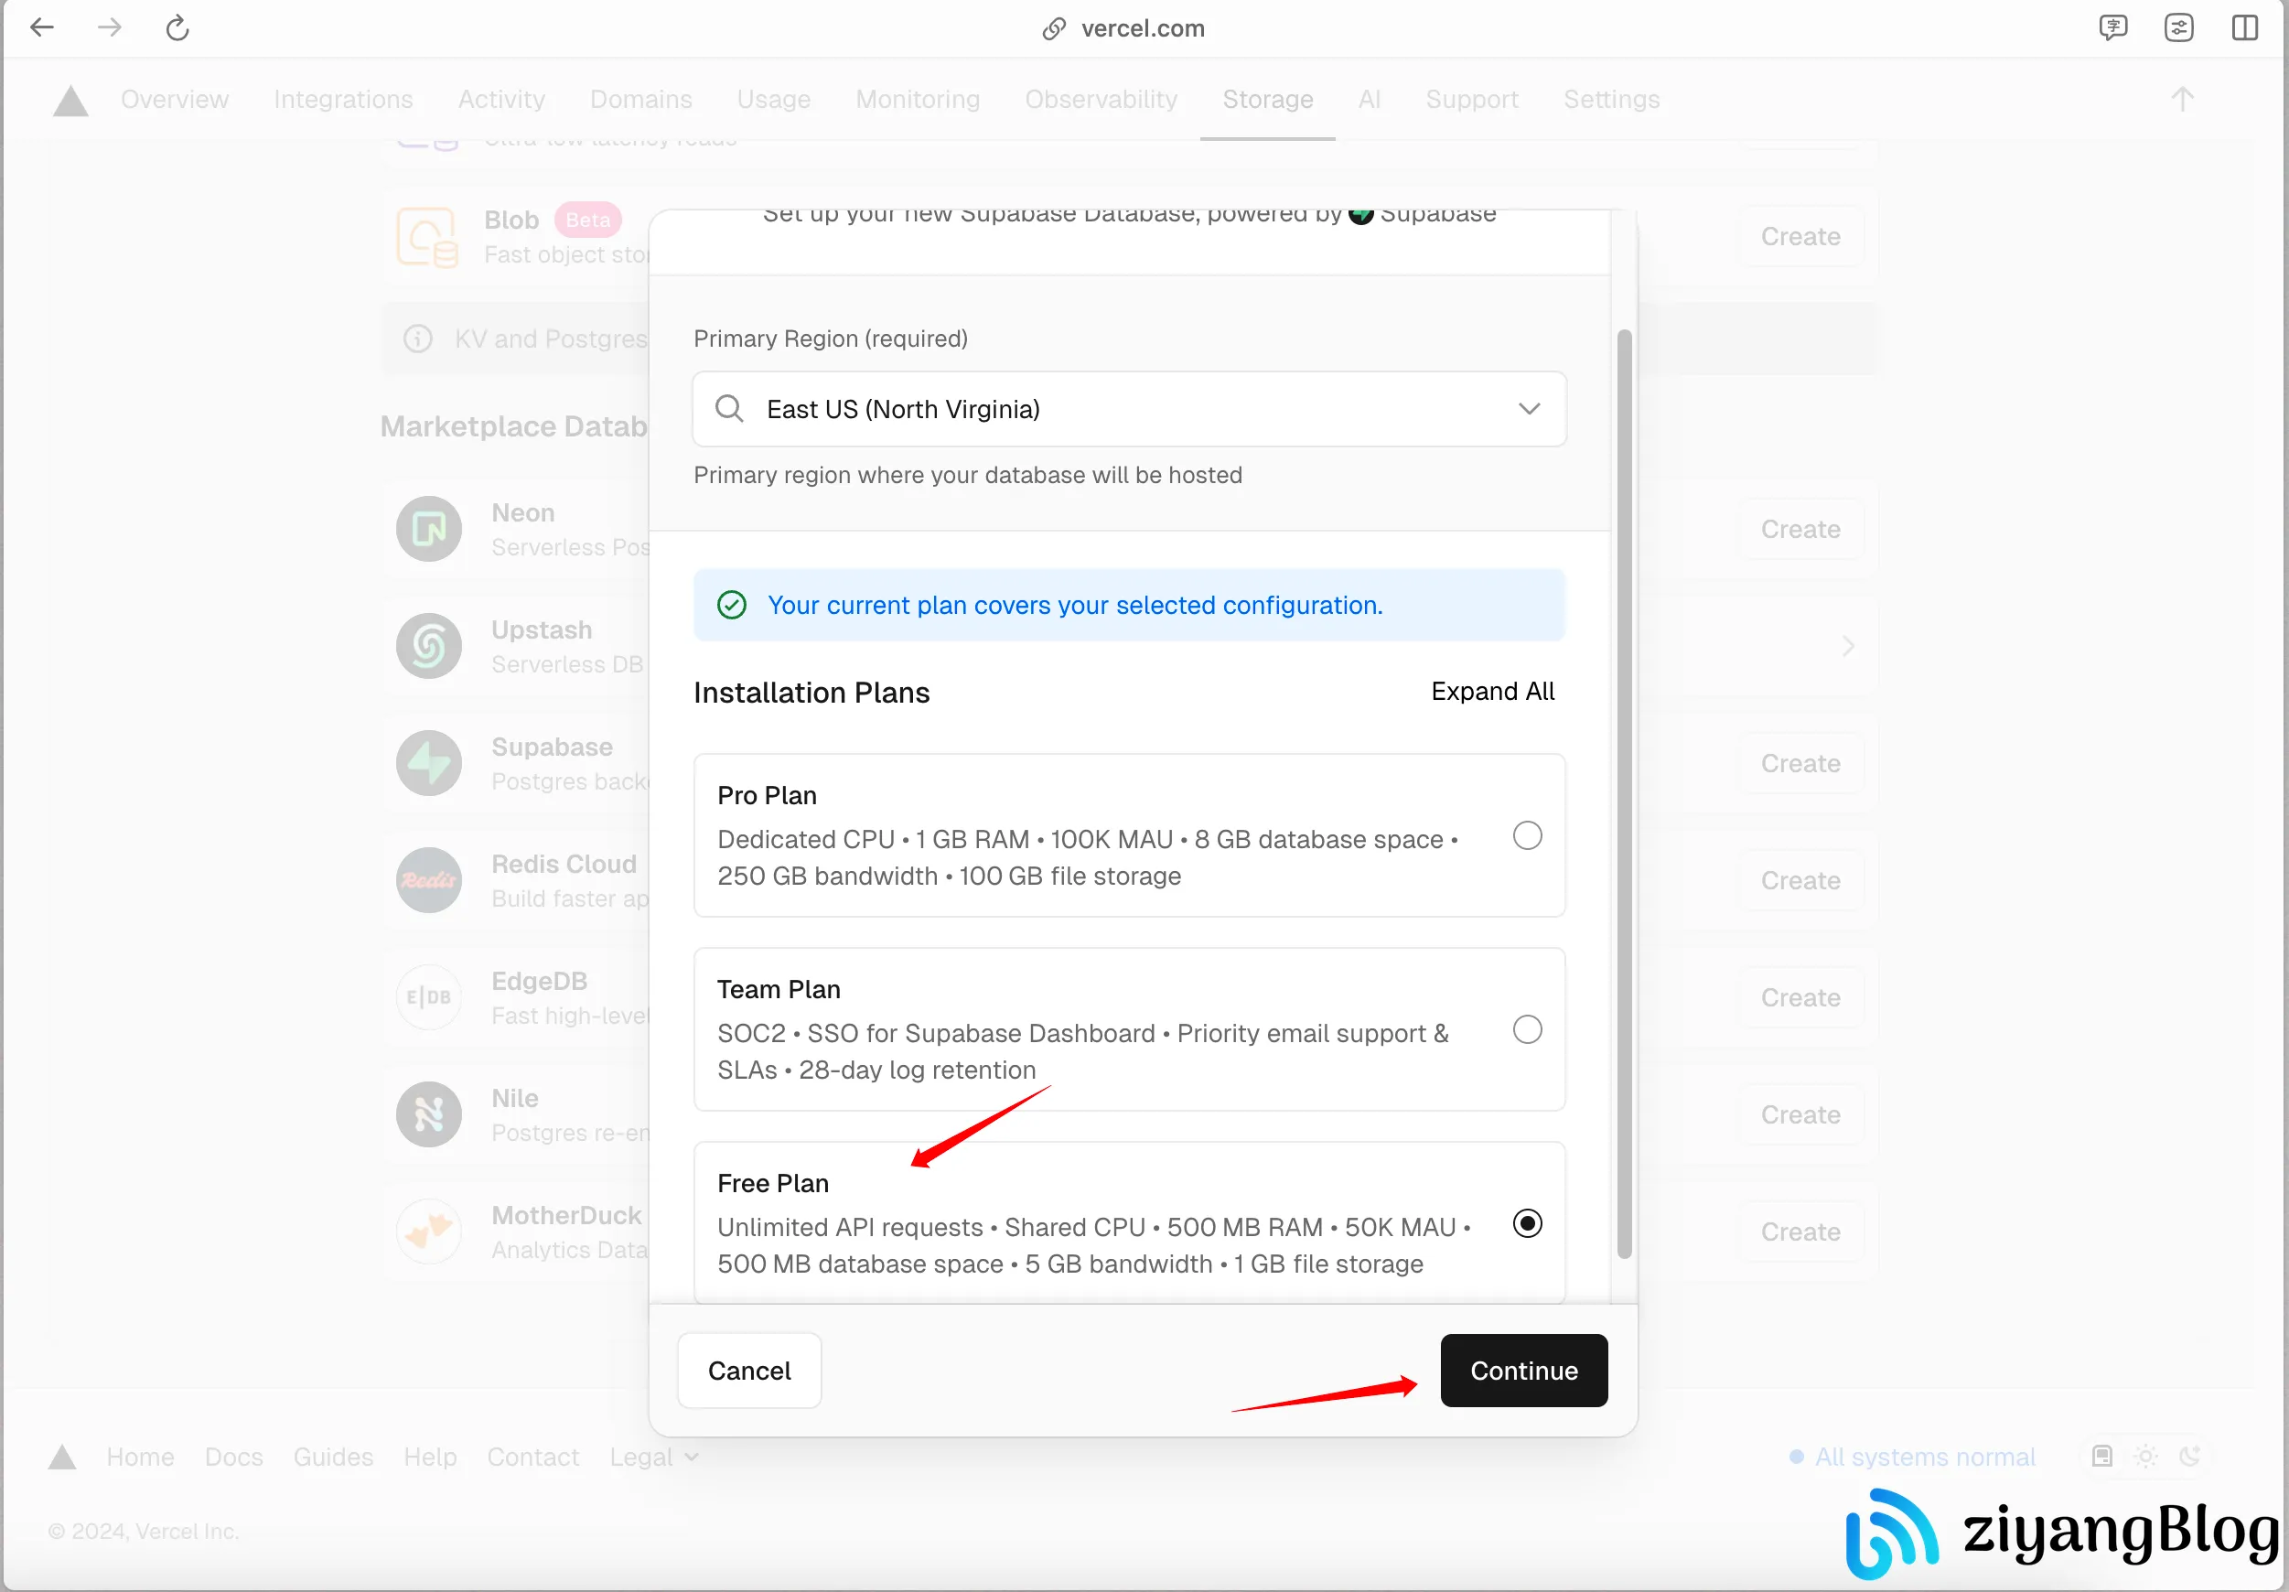This screenshot has width=2289, height=1592.
Task: View All systems normal status
Action: 1912,1458
